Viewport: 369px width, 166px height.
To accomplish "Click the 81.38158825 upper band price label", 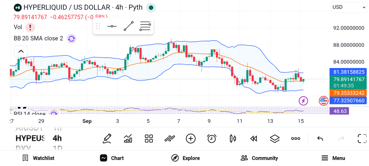I will pos(348,72).
